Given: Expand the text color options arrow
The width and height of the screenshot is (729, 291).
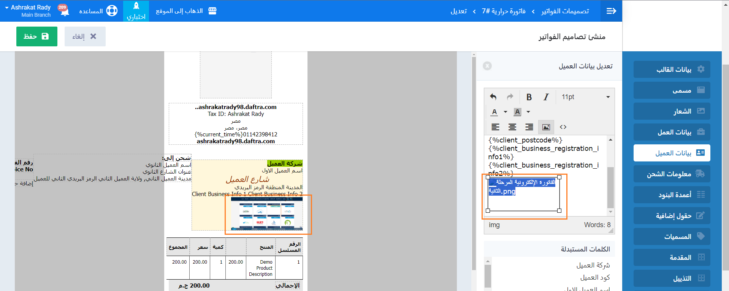Looking at the screenshot, I should coord(505,112).
